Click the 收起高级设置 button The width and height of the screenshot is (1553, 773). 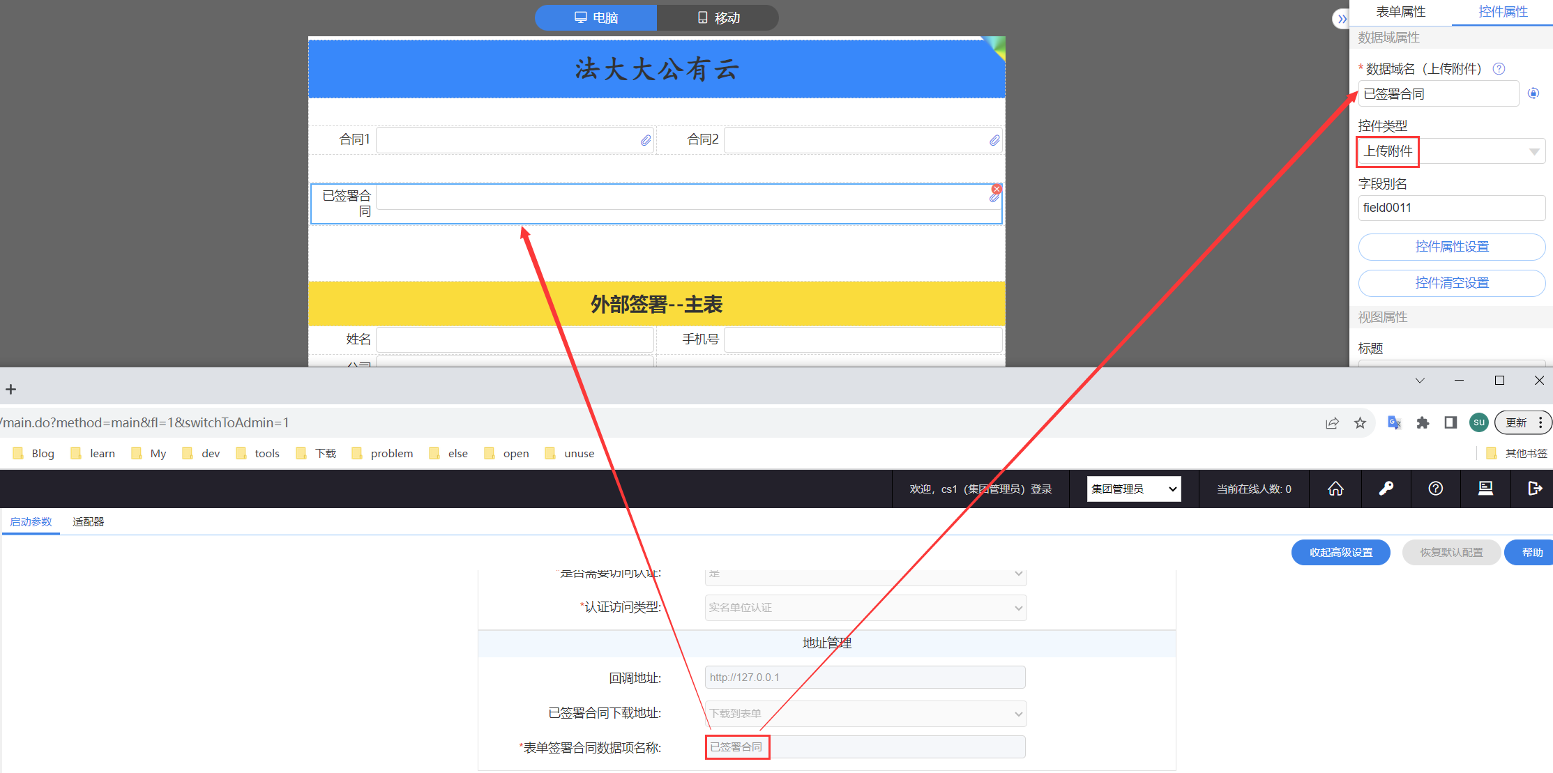(x=1340, y=552)
